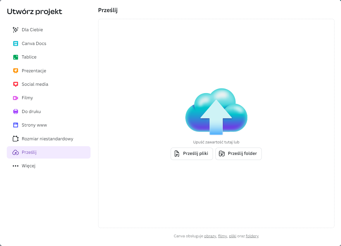Open the filmy supported formats link
The image size is (341, 246).
coord(222,236)
